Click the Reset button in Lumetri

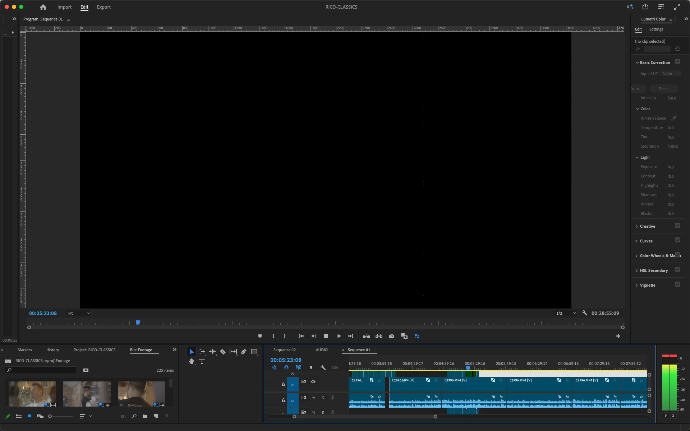click(x=664, y=89)
